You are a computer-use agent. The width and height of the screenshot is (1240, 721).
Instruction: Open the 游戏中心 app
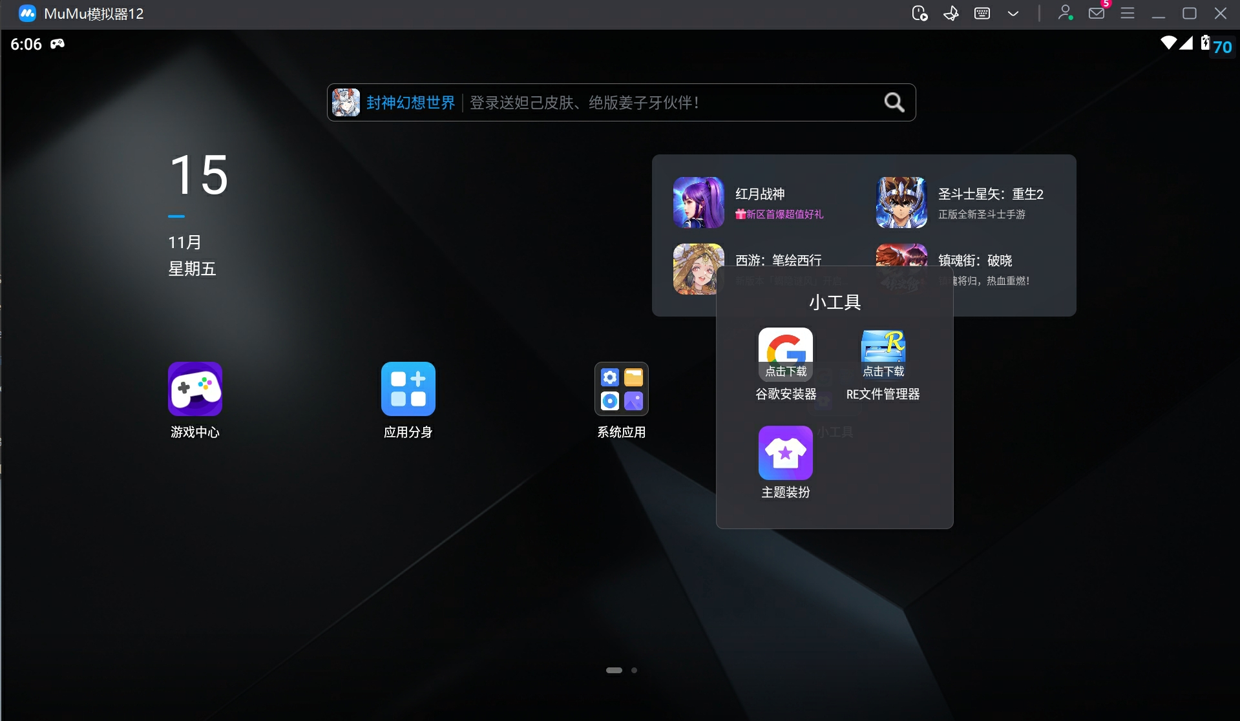(x=194, y=388)
